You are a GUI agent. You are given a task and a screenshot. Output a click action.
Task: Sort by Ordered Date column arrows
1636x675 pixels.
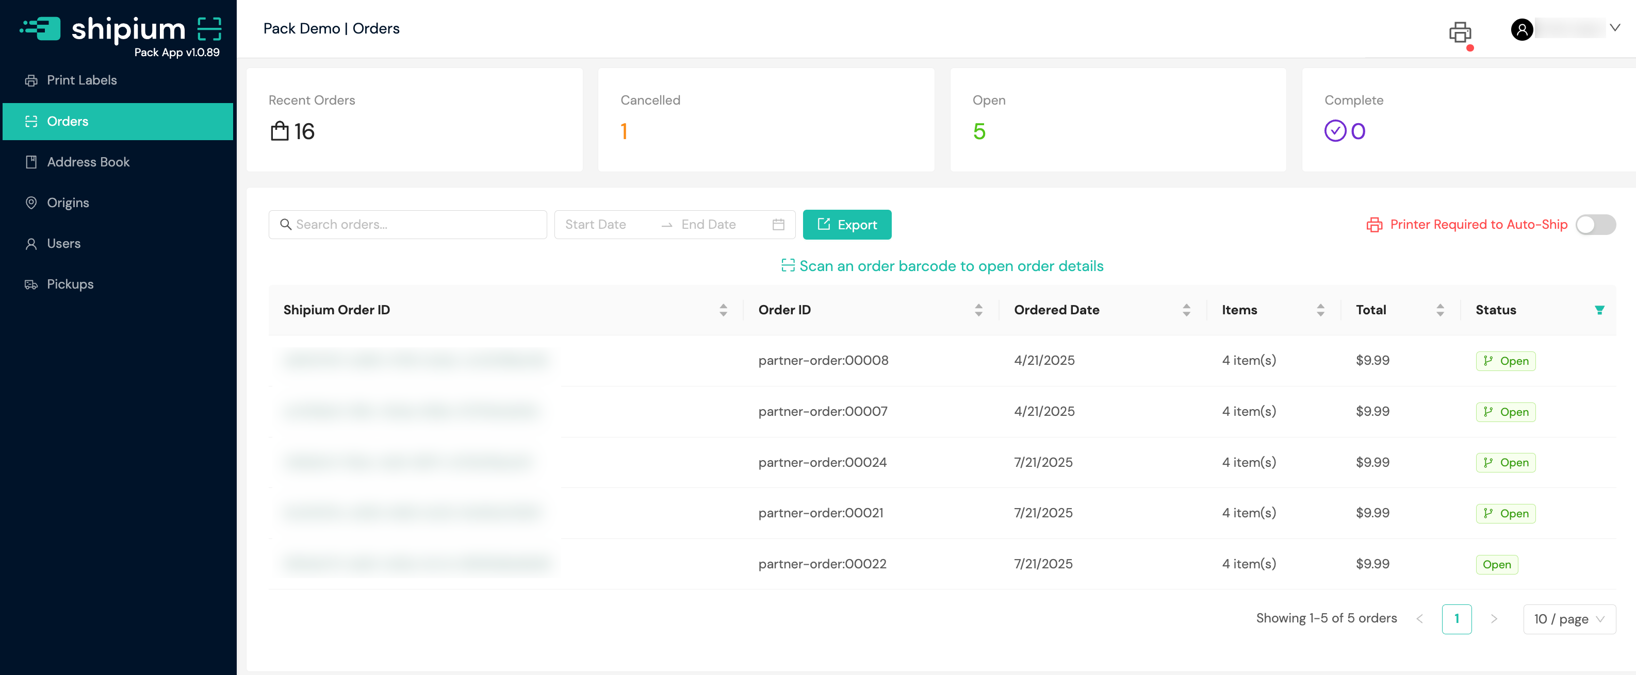pos(1186,310)
